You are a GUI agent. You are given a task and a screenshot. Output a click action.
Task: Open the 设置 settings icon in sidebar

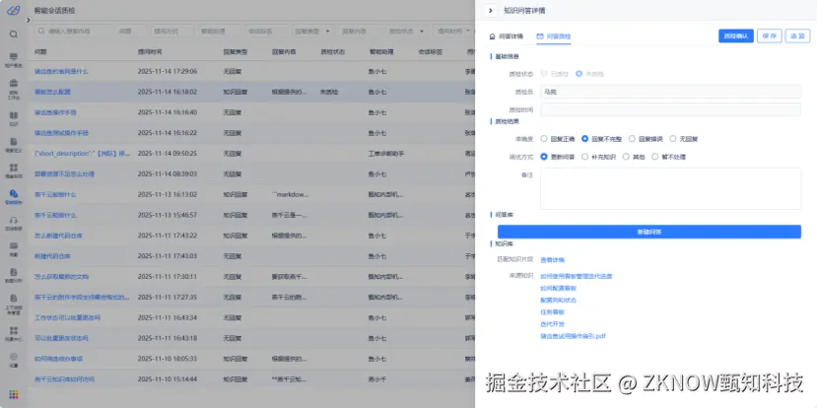[x=14, y=357]
